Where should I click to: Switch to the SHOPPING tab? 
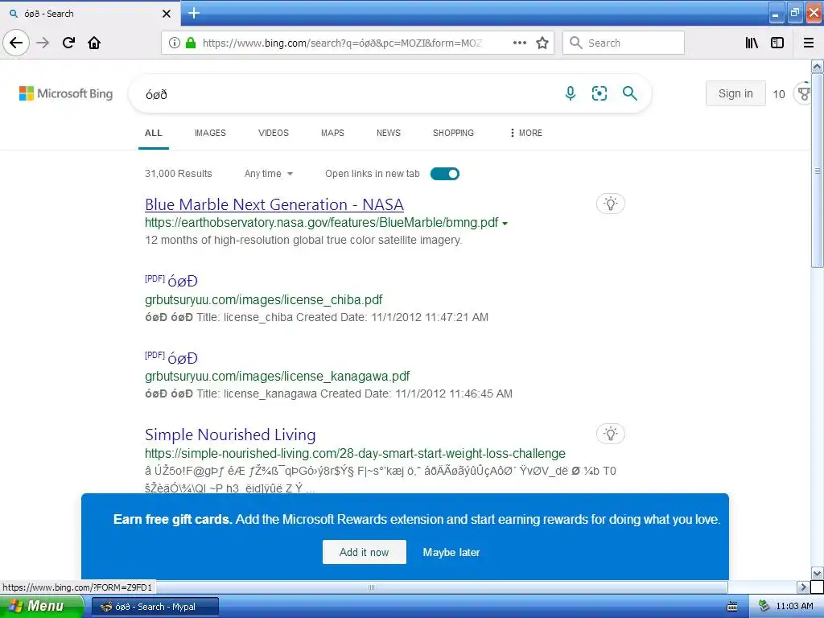453,133
